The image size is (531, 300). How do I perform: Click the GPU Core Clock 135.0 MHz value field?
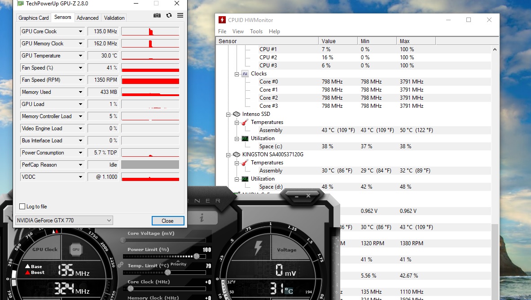tap(103, 31)
